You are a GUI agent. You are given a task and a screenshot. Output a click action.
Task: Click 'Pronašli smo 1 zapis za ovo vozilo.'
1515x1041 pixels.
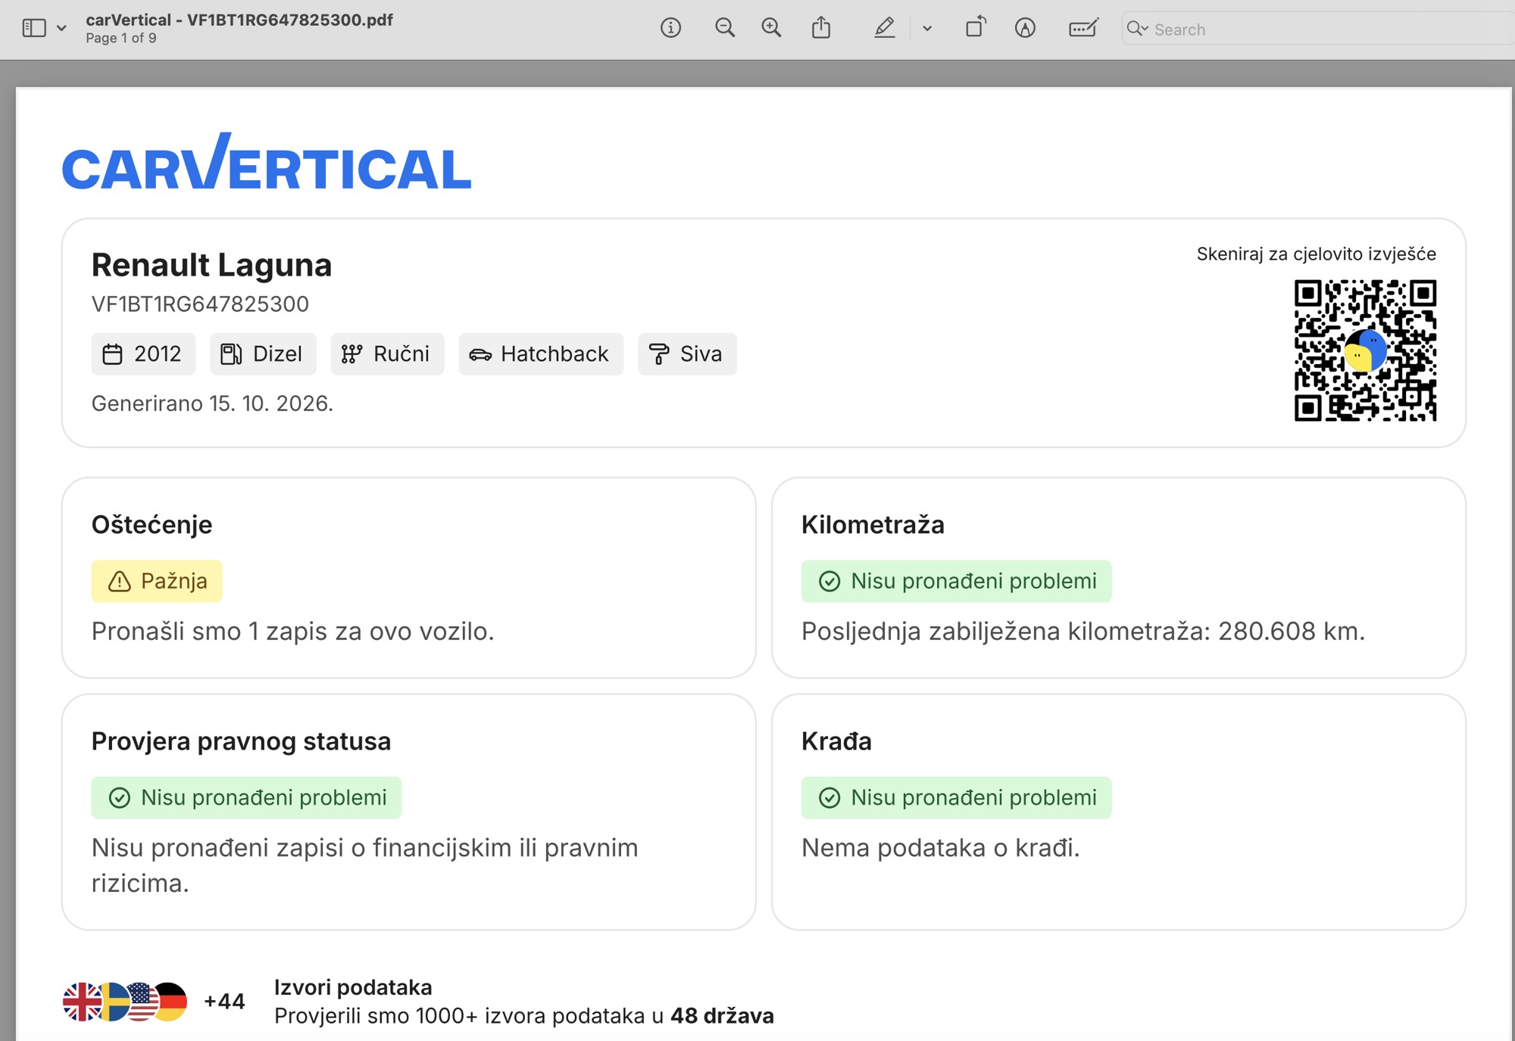pyautogui.click(x=292, y=631)
